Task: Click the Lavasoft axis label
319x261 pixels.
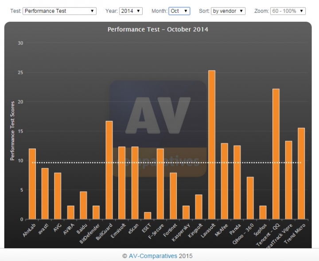Action: [x=208, y=230]
